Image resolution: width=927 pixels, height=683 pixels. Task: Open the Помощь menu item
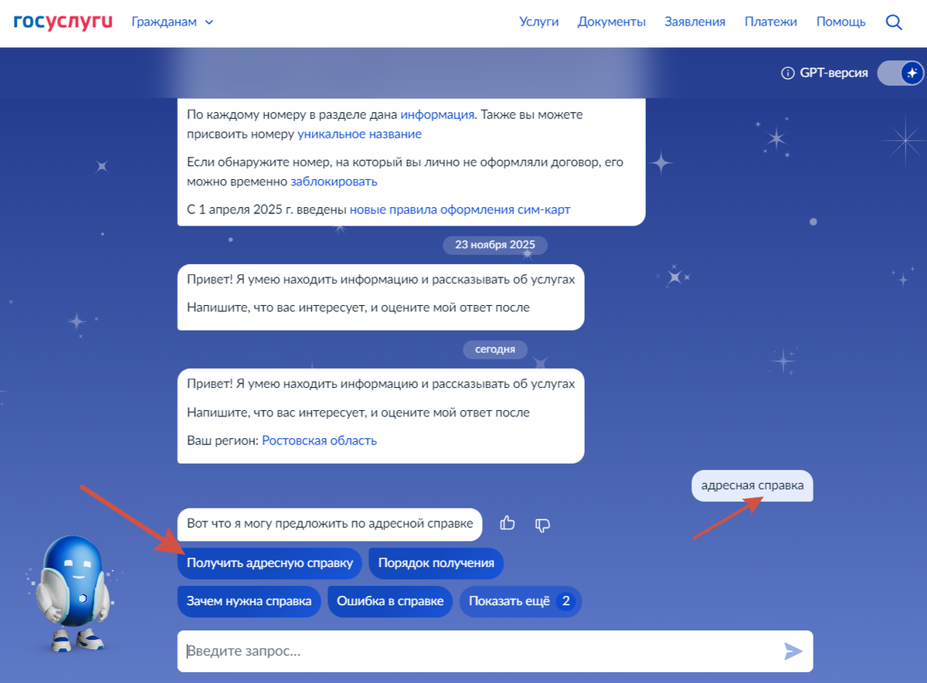coord(841,22)
